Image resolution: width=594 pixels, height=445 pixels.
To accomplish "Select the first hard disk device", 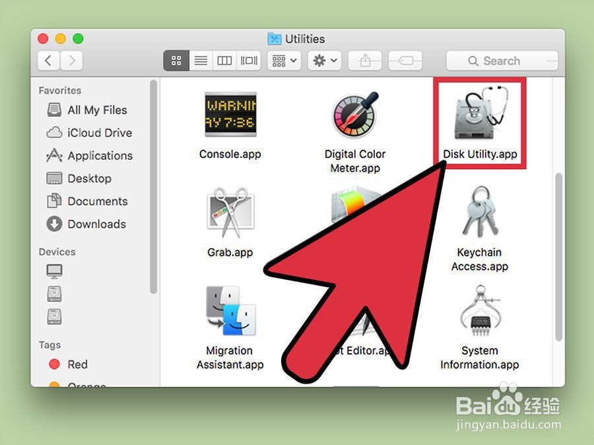I will tap(54, 294).
